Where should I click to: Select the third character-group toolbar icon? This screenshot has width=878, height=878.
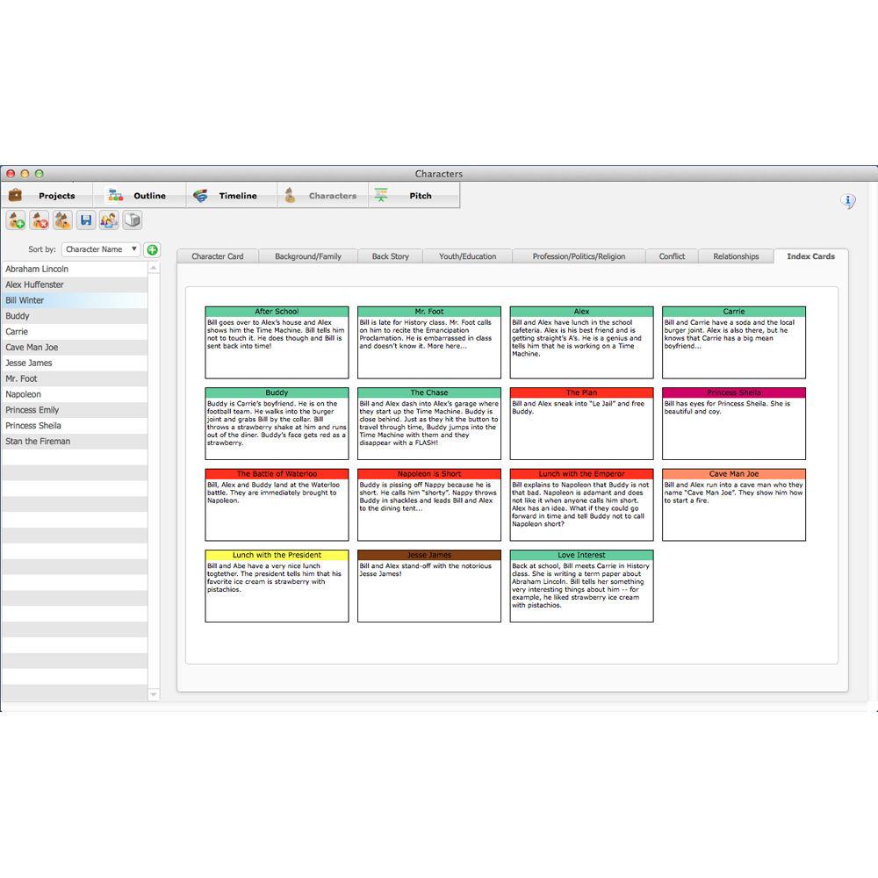(61, 220)
